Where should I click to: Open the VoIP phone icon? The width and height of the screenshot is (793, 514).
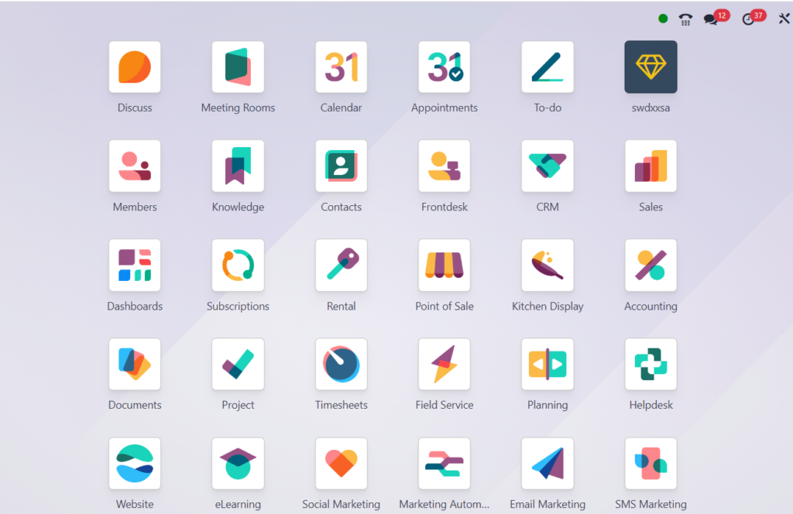[685, 19]
